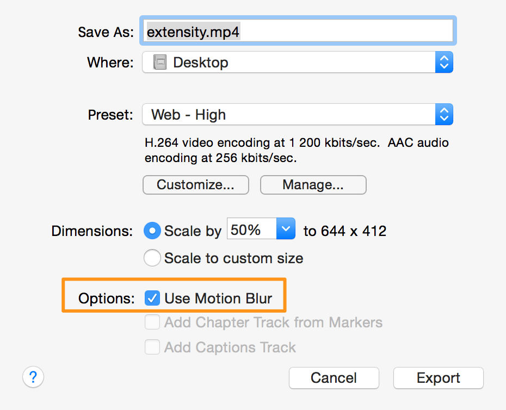The image size is (506, 410).
Task: Open the Web - High preset dropdown
Action: [x=298, y=115]
